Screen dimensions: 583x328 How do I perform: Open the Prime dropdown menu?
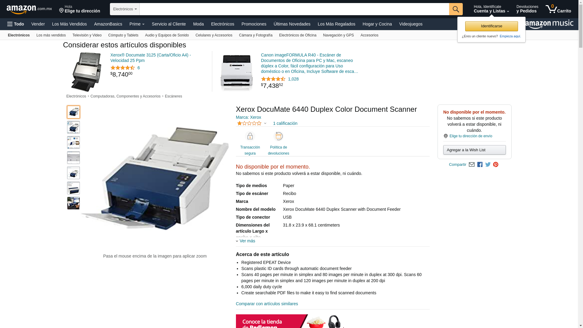pyautogui.click(x=137, y=24)
